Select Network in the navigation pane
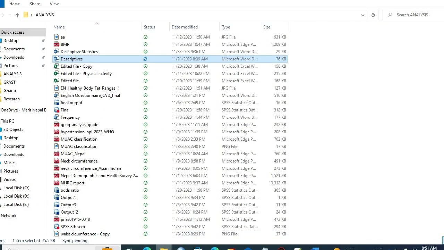The image size is (444, 250). pyautogui.click(x=9, y=216)
